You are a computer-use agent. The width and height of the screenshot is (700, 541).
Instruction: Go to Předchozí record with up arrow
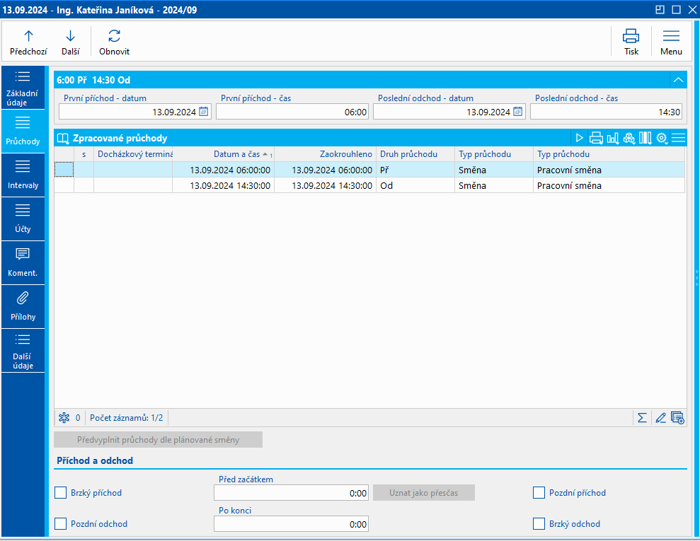pos(28,41)
